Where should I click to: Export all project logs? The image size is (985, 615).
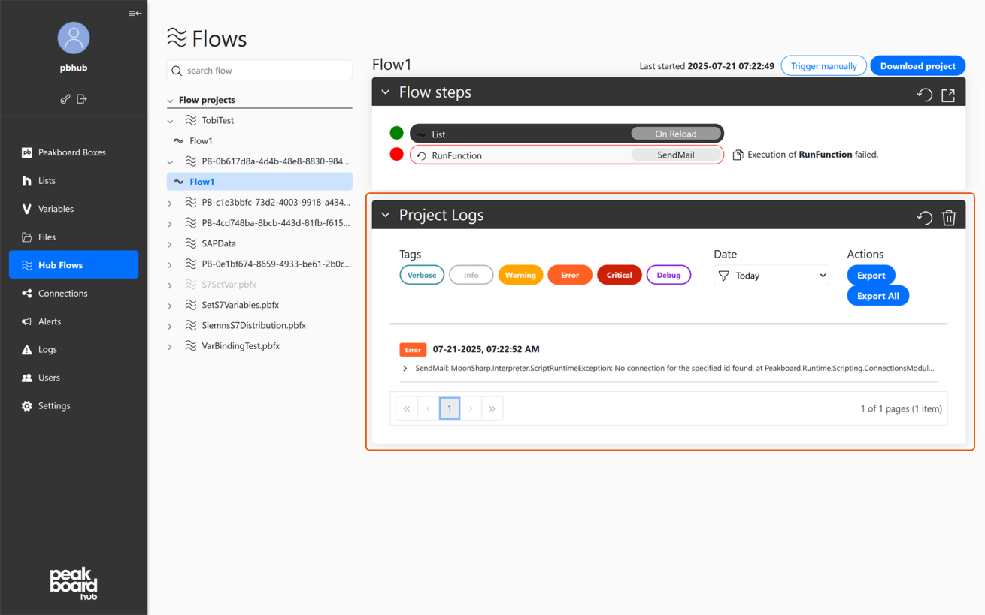(877, 295)
